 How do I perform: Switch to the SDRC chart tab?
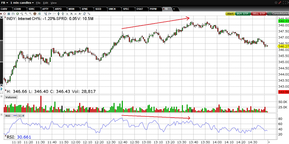(x=34, y=9)
